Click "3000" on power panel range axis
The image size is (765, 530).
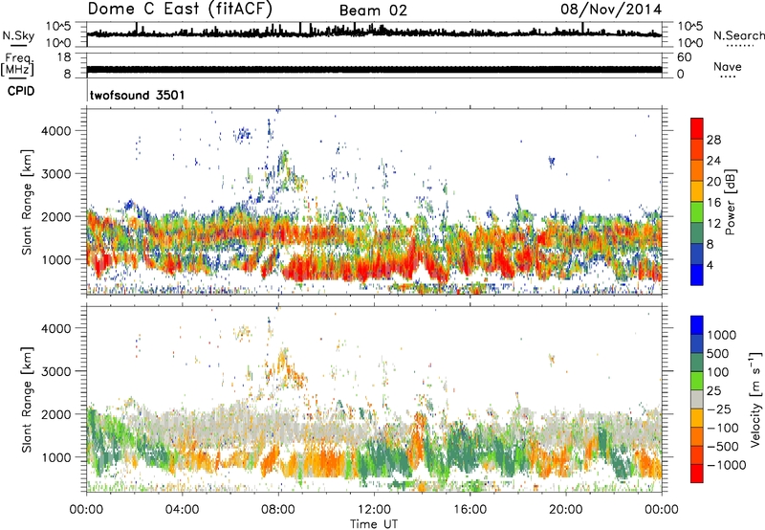(x=56, y=174)
